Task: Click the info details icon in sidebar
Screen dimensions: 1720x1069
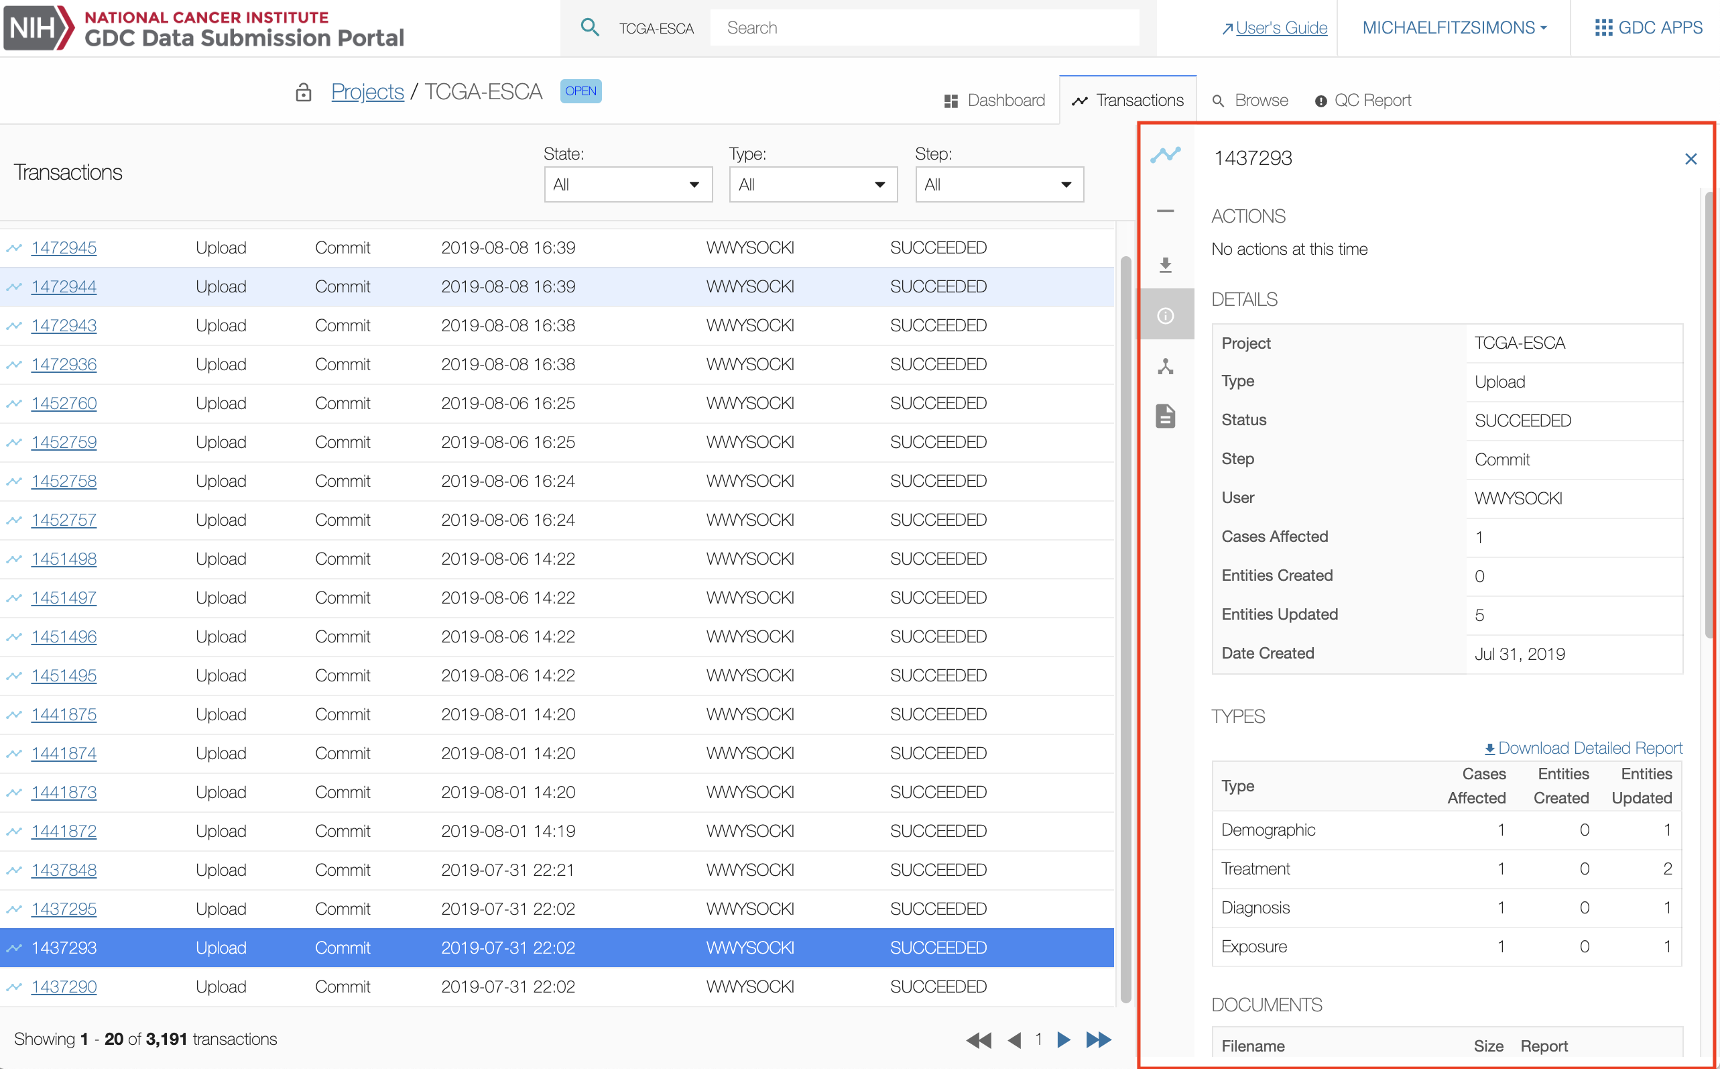Action: coord(1165,315)
